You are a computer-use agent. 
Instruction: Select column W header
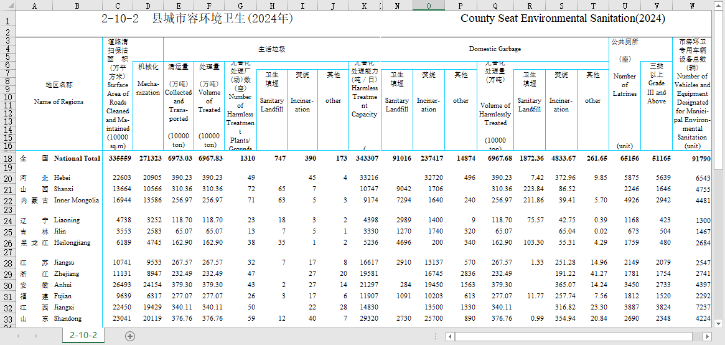(692, 6)
